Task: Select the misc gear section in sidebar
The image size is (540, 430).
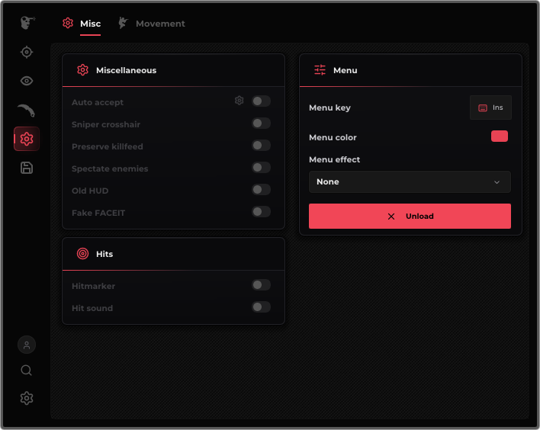Action: 27,139
